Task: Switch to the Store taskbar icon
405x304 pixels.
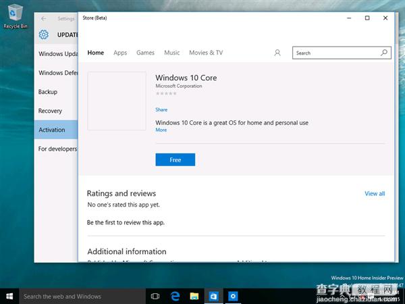Action: pyautogui.click(x=213, y=297)
